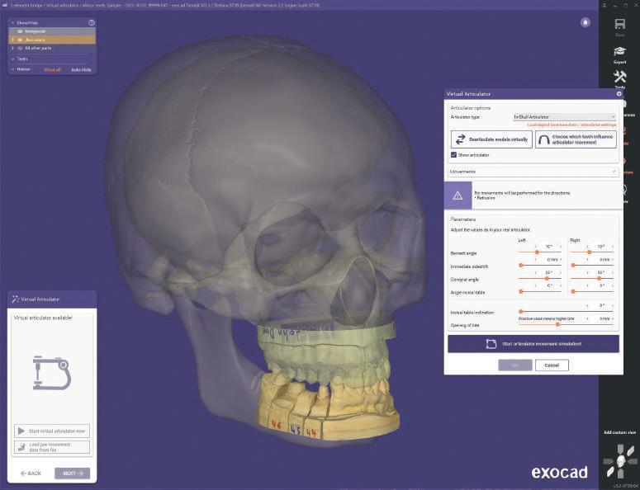The image size is (640, 490).
Task: Click Load jaw movement data from file
Action: pyautogui.click(x=52, y=447)
